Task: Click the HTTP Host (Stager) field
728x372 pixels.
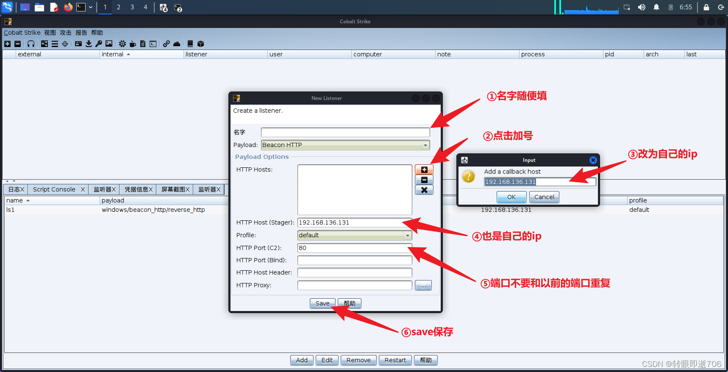Action: click(x=355, y=222)
